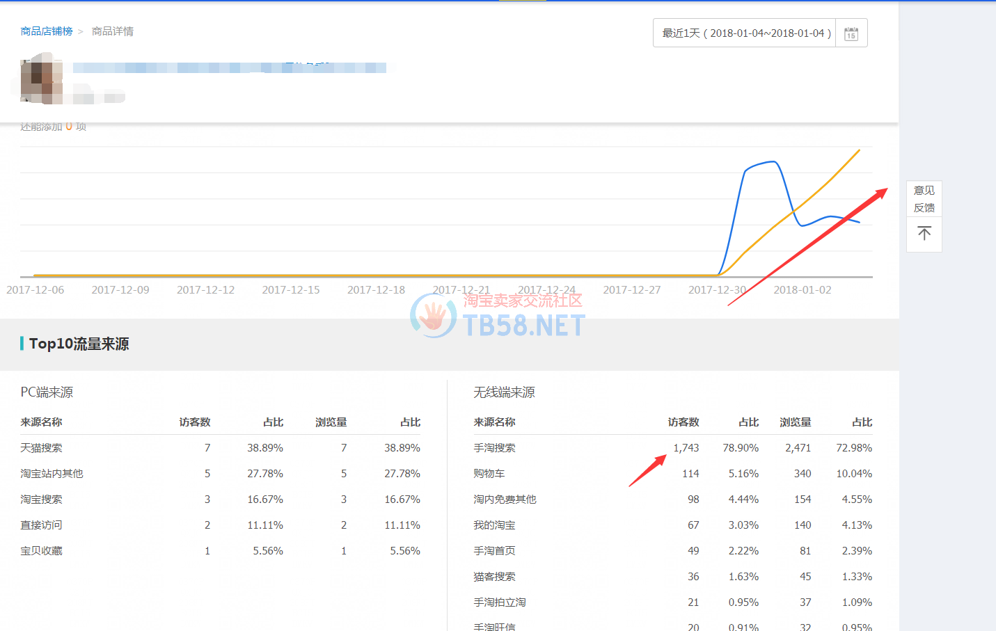
Task: Click the 购物车 traffic source
Action: pyautogui.click(x=489, y=474)
